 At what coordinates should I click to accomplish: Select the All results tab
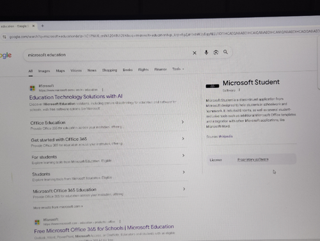31,71
